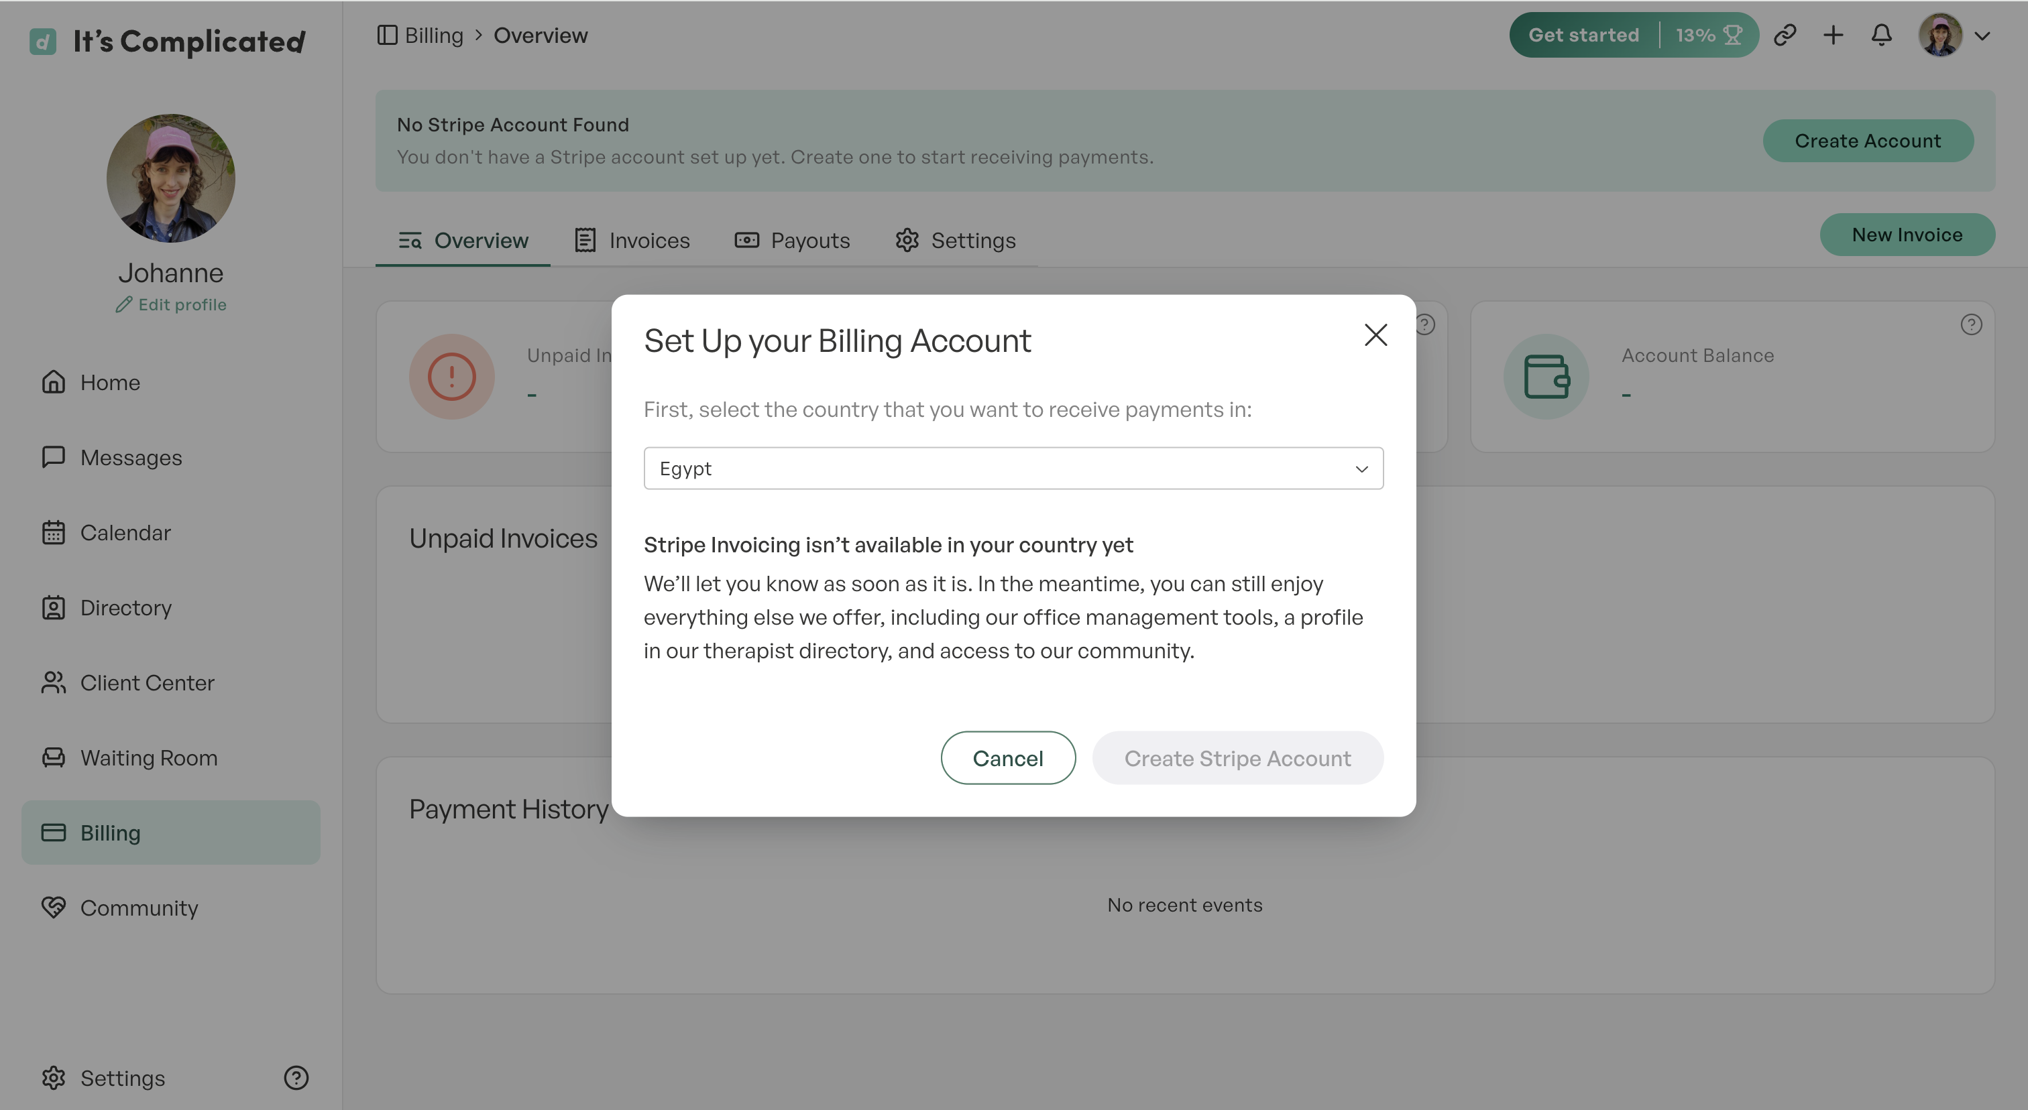Switch to the Payouts tab
The height and width of the screenshot is (1110, 2028).
792,240
